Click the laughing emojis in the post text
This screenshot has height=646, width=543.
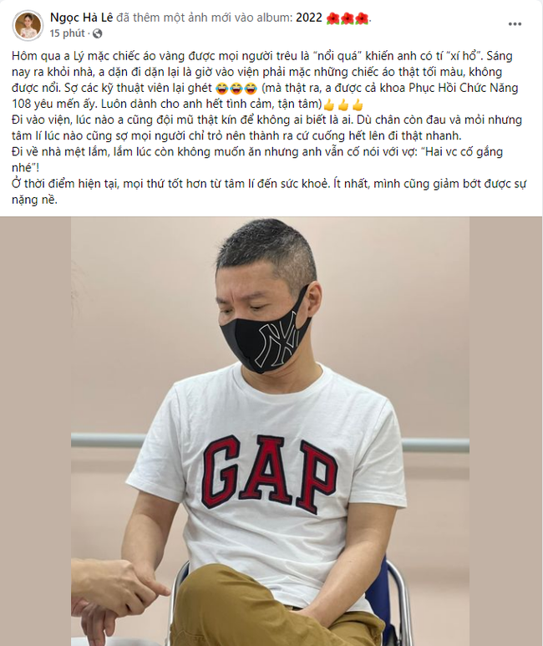[x=236, y=88]
